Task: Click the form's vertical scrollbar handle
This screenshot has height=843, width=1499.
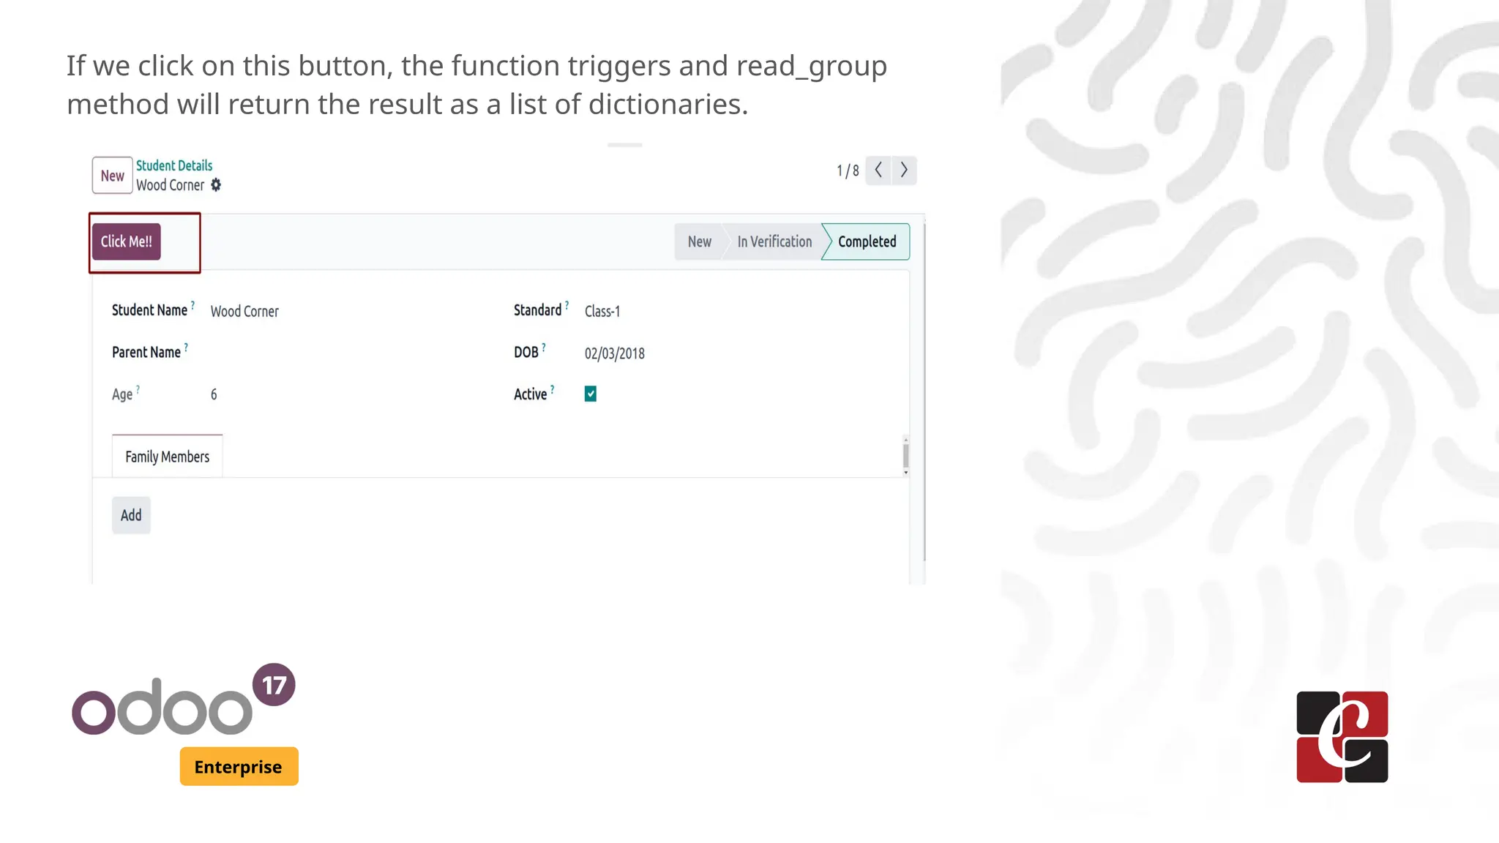Action: pos(906,456)
